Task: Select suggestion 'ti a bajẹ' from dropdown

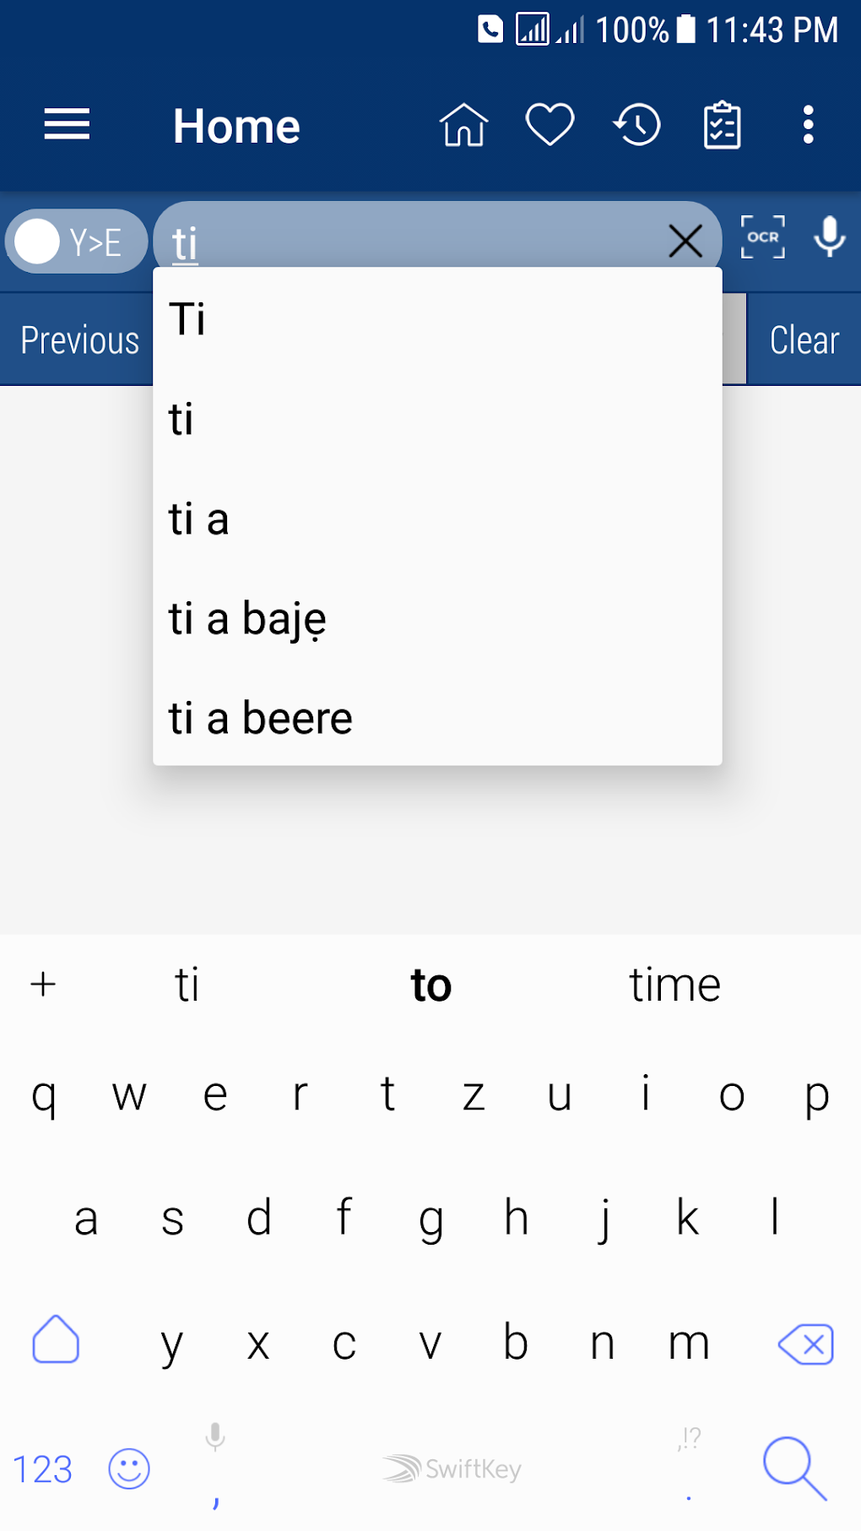Action: [x=246, y=617]
